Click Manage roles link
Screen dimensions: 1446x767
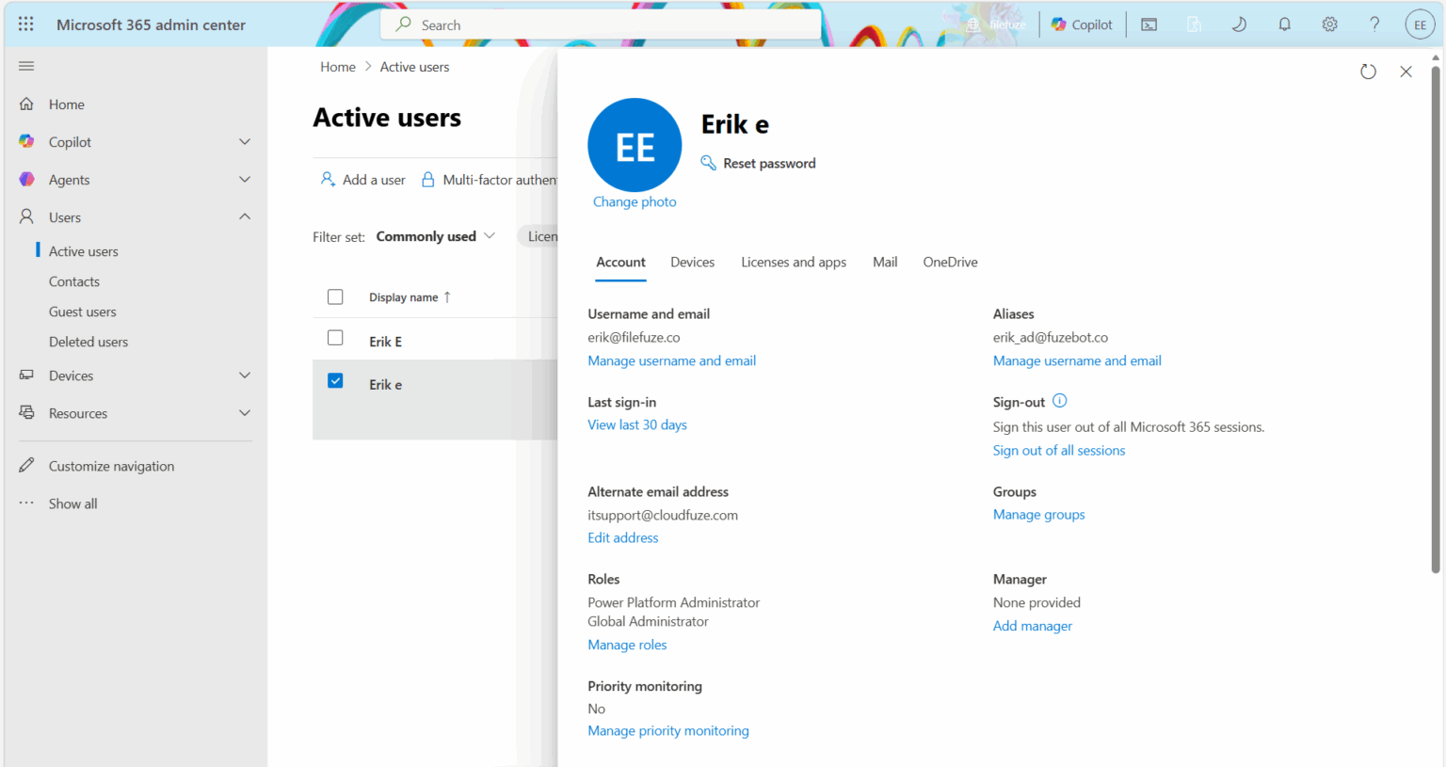(627, 645)
